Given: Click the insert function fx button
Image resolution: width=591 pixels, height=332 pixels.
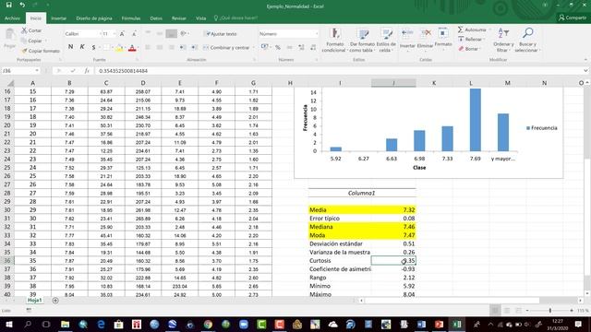Looking at the screenshot, I should click(x=87, y=71).
